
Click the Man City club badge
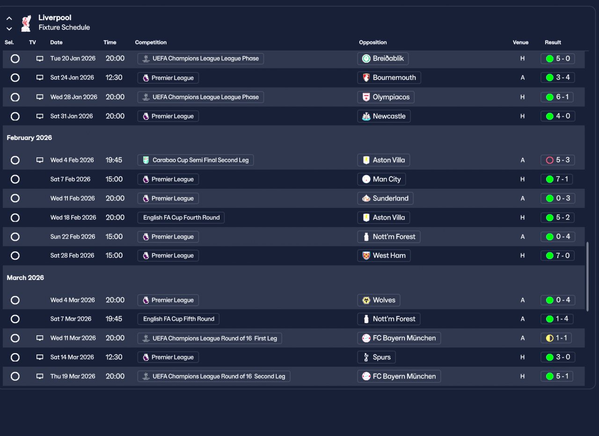tap(366, 179)
